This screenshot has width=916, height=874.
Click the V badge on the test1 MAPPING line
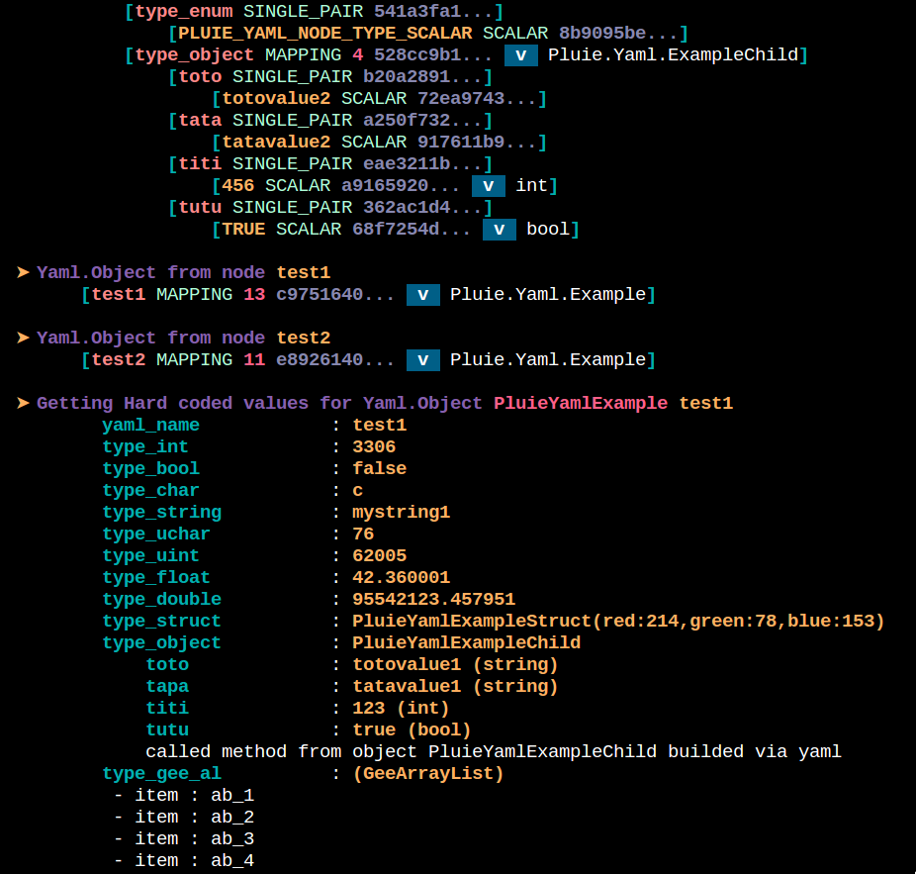tap(423, 295)
